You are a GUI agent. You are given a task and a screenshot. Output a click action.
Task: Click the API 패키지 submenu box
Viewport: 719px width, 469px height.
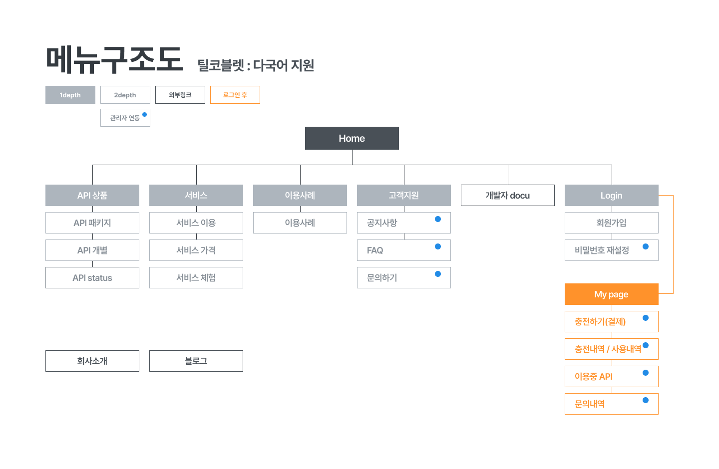tap(92, 223)
